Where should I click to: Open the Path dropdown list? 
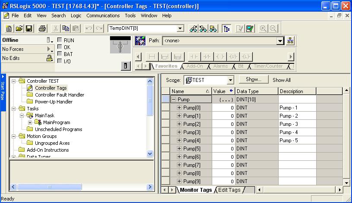tap(280, 41)
